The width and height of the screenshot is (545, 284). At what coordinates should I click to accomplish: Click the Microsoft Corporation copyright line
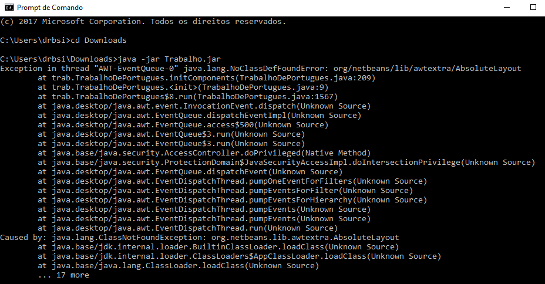(x=143, y=22)
